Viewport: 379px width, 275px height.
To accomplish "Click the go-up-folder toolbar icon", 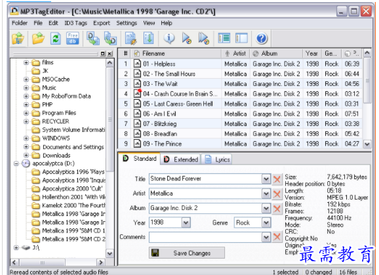I will 18,39.
